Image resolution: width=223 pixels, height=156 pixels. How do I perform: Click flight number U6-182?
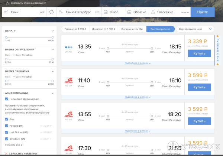pyautogui.click(x=68, y=120)
